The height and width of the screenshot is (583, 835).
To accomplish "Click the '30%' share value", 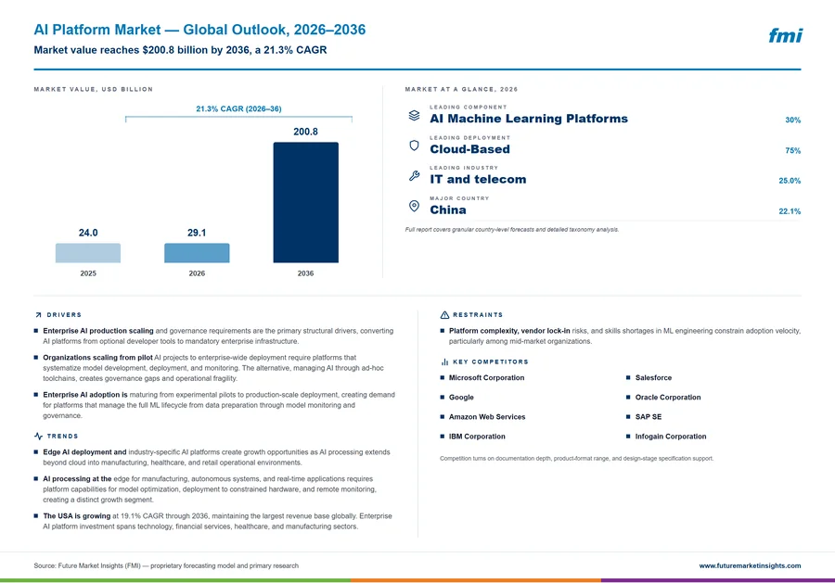I will 792,120.
